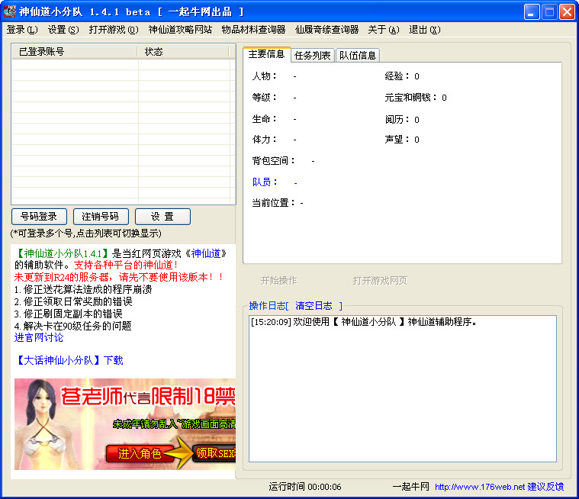Open the 物品材料查询器 menu item

tap(253, 30)
